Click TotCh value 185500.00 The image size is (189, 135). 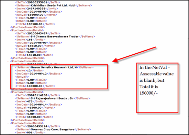click(35, 24)
